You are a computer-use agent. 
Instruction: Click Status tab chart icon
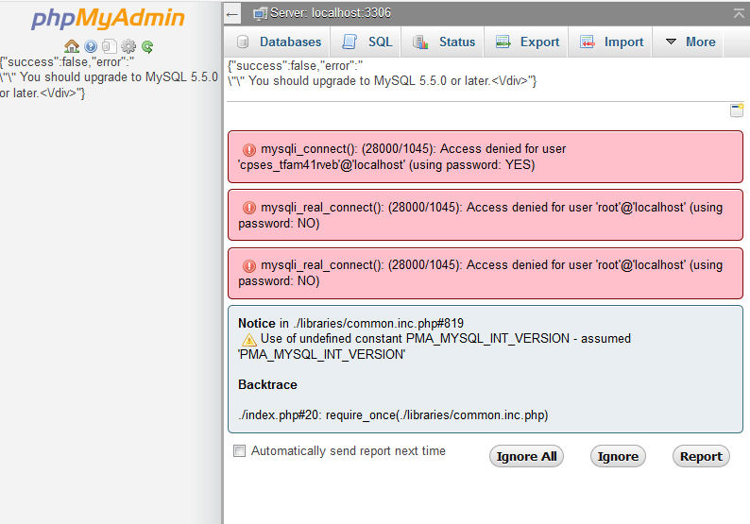(420, 42)
